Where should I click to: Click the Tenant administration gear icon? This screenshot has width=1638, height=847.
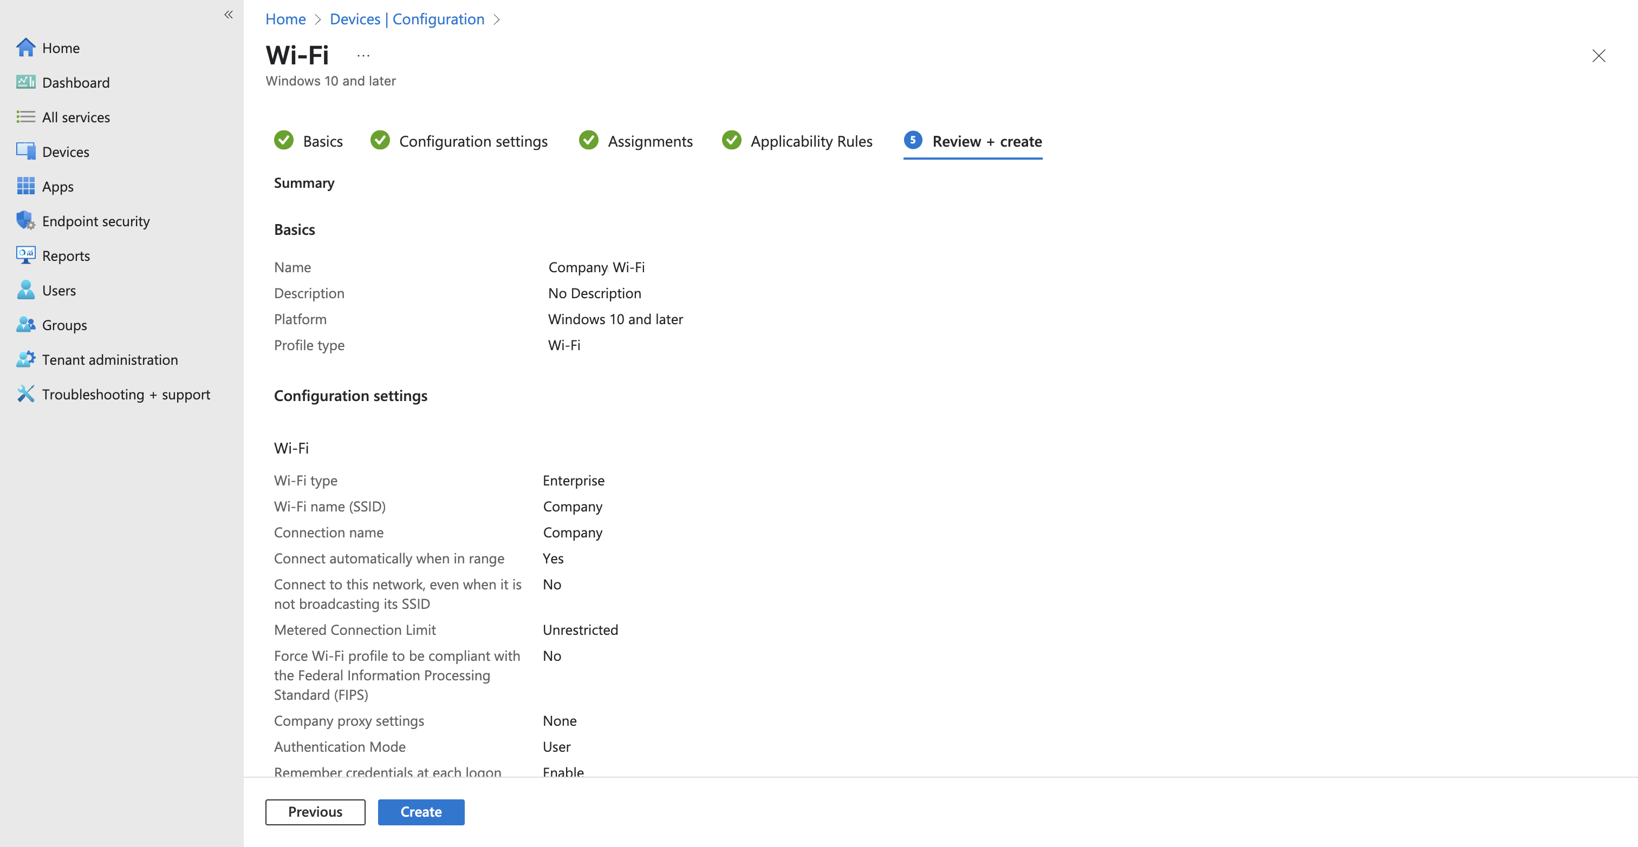25,359
